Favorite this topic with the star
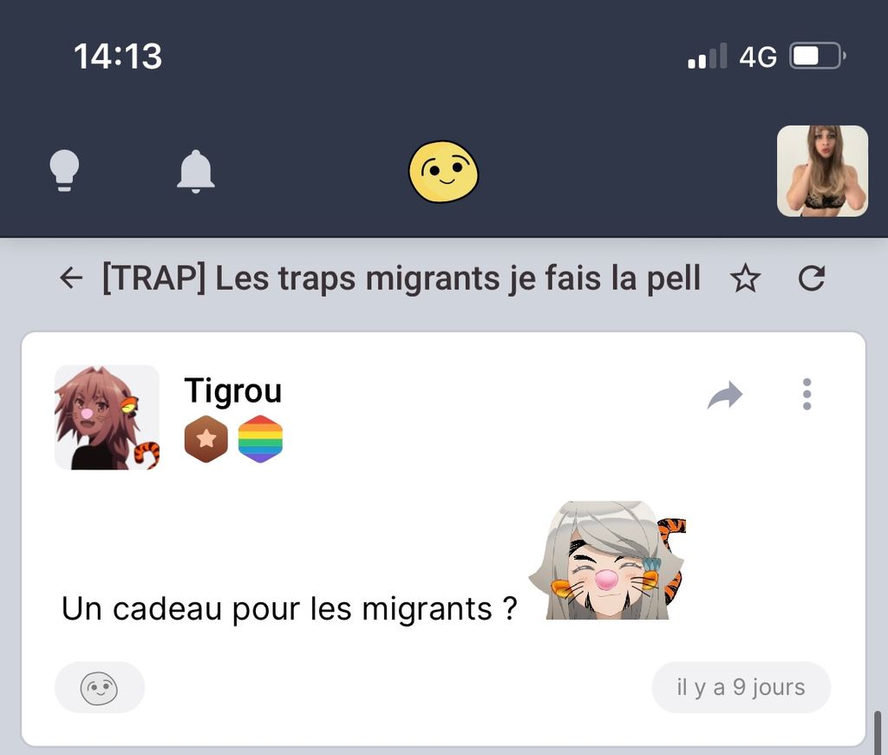The height and width of the screenshot is (755, 888). click(745, 279)
